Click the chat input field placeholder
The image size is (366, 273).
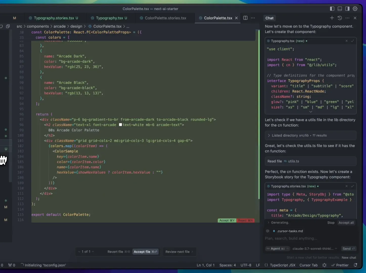pos(291,238)
